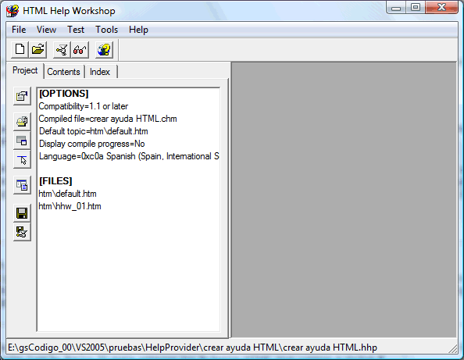Open the Test menu
This screenshot has width=464, height=360.
pyautogui.click(x=76, y=30)
